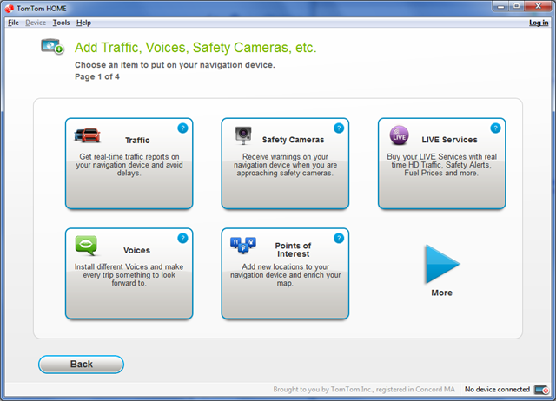Image resolution: width=556 pixels, height=401 pixels.
Task: Close the TomTom HOME window
Action: [x=538, y=6]
